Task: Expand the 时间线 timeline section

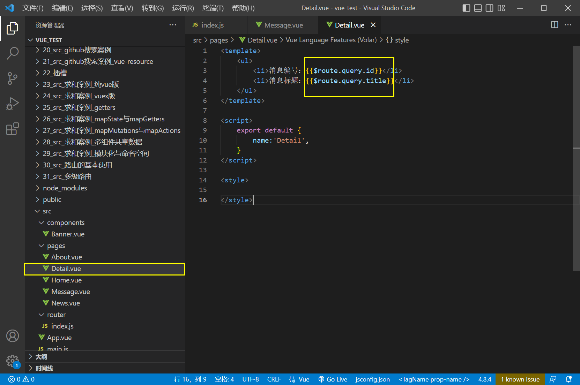Action: (x=105, y=368)
